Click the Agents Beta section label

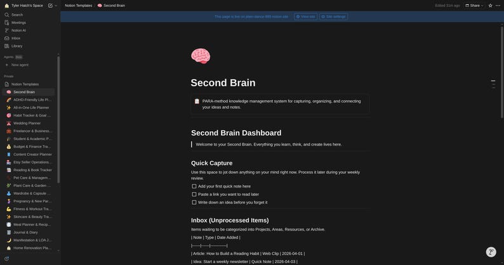click(x=13, y=57)
